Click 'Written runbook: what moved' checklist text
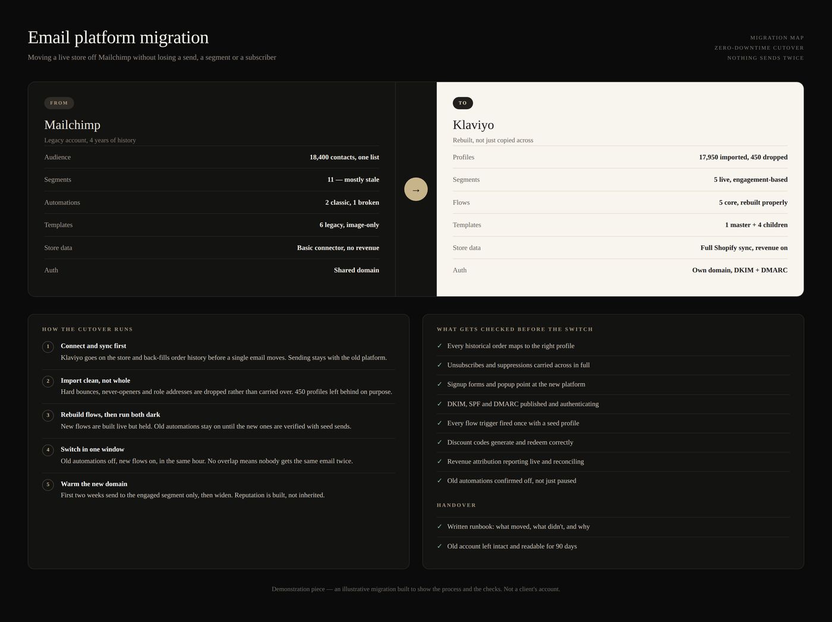 coord(518,526)
